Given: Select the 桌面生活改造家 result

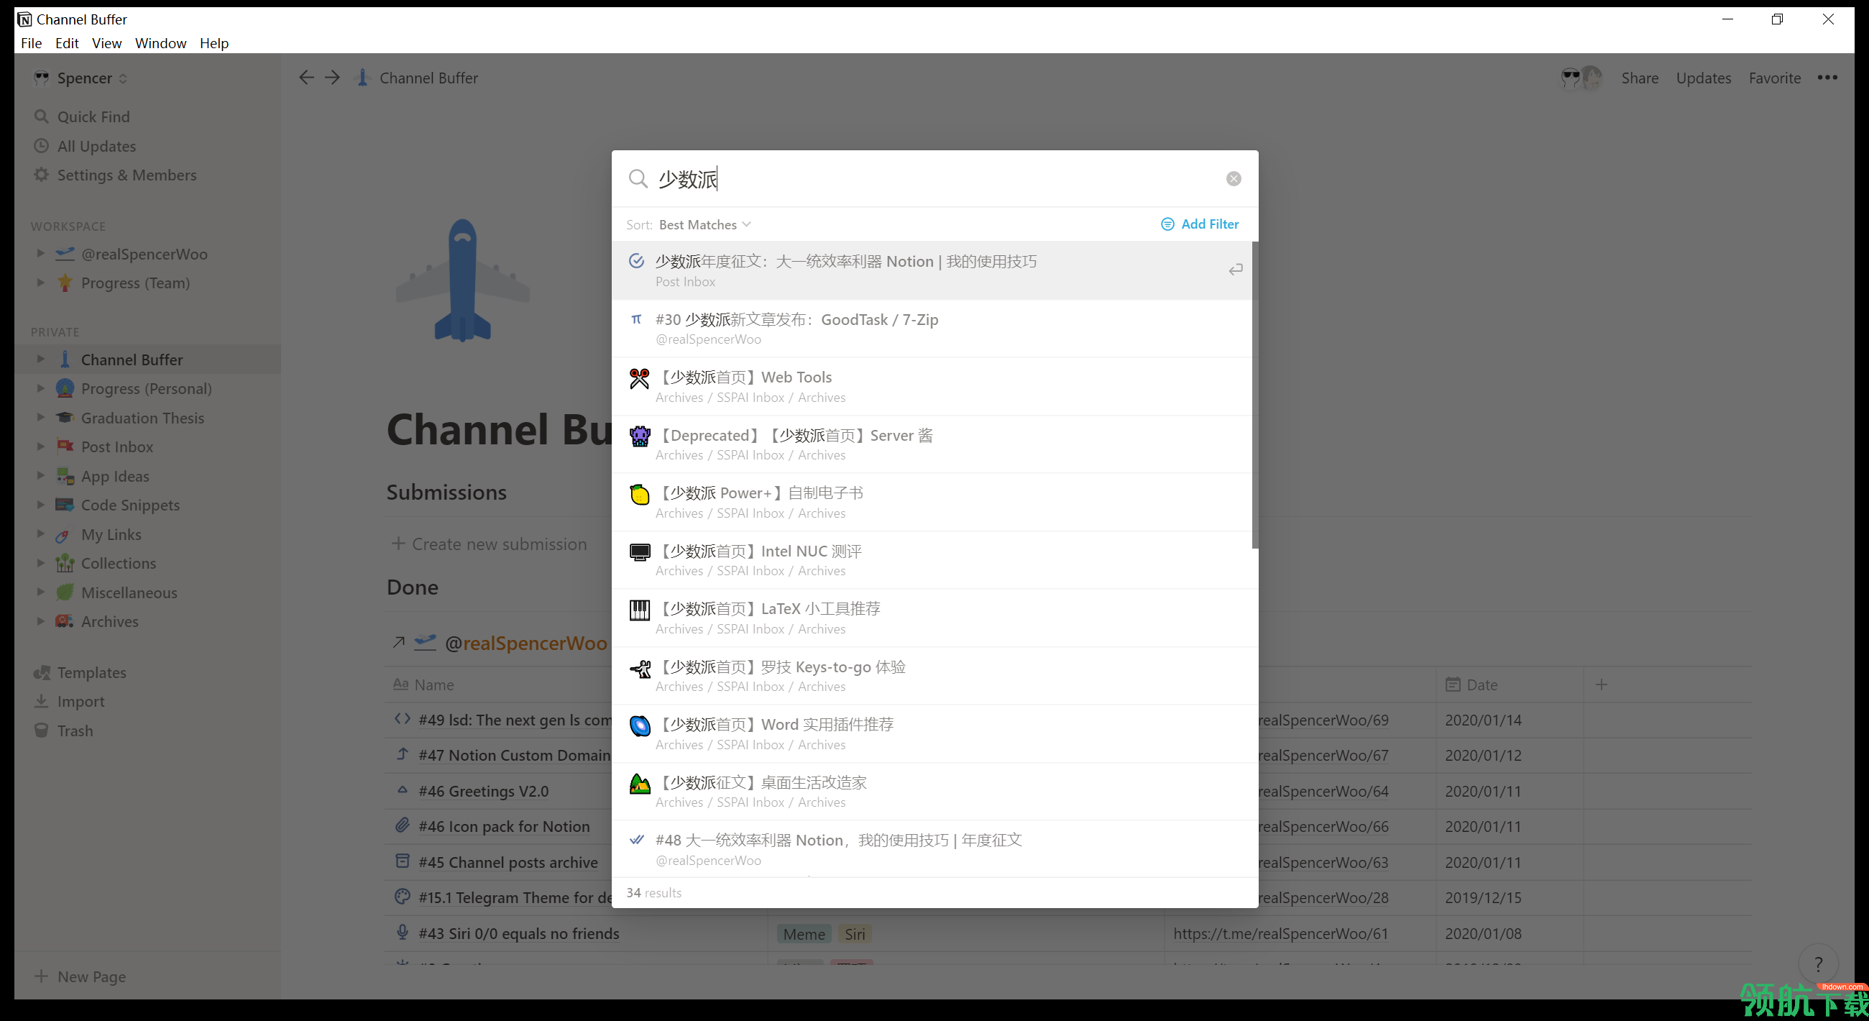Looking at the screenshot, I should (x=932, y=791).
